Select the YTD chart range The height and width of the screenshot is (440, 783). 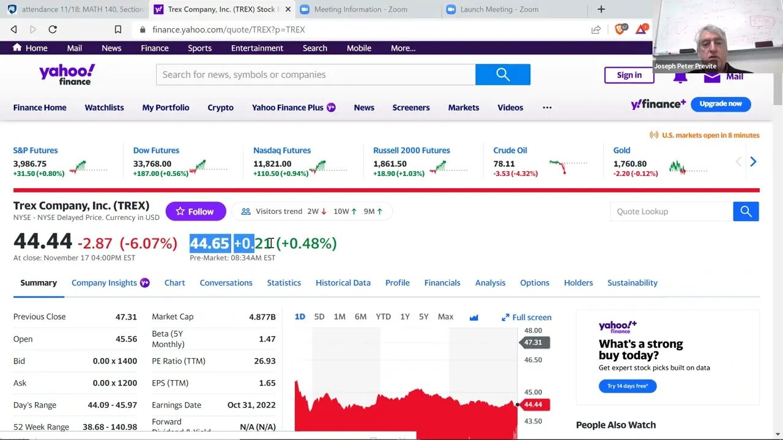(384, 317)
